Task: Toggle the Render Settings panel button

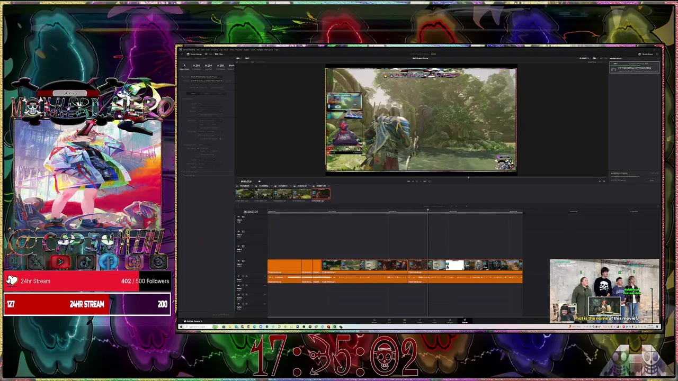Action: coord(194,54)
